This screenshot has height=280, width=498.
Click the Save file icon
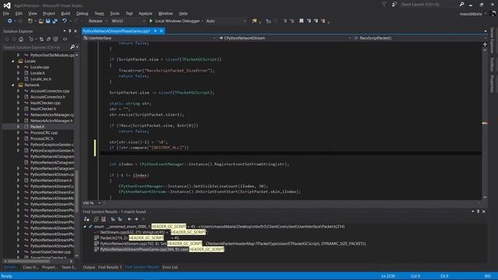pyautogui.click(x=48, y=21)
